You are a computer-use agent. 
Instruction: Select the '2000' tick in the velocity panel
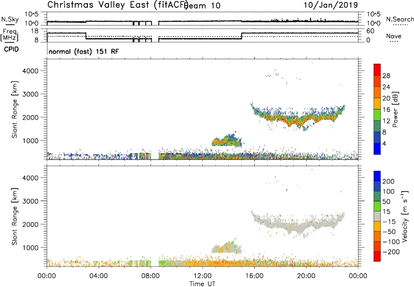click(31, 224)
